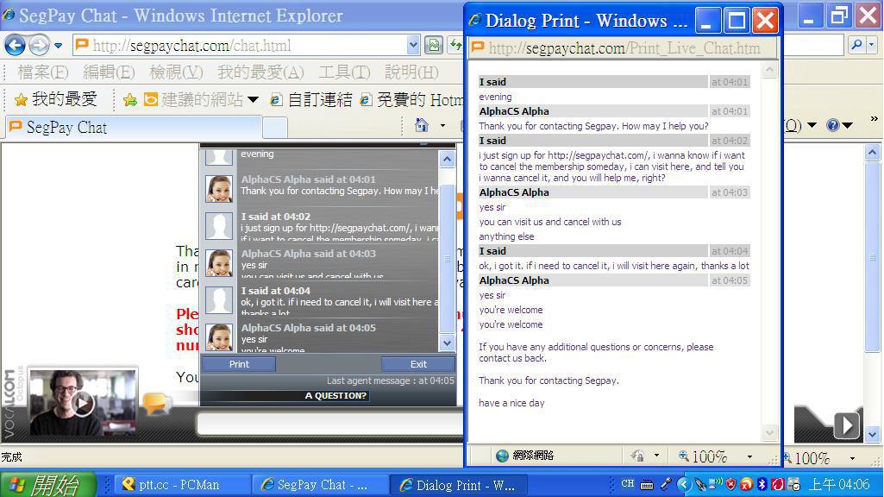Screen dimensions: 884x497
Task: Expand the address bar URL history dropdown
Action: click(x=413, y=46)
